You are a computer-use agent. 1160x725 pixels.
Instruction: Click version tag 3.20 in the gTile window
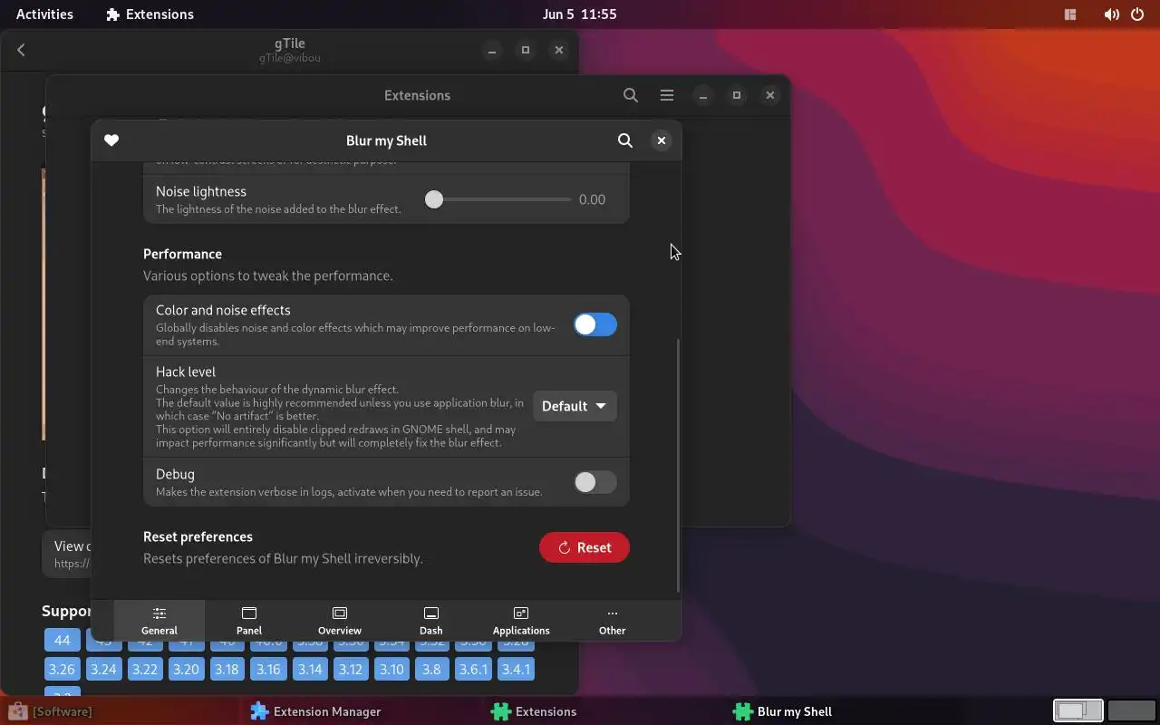click(x=186, y=670)
